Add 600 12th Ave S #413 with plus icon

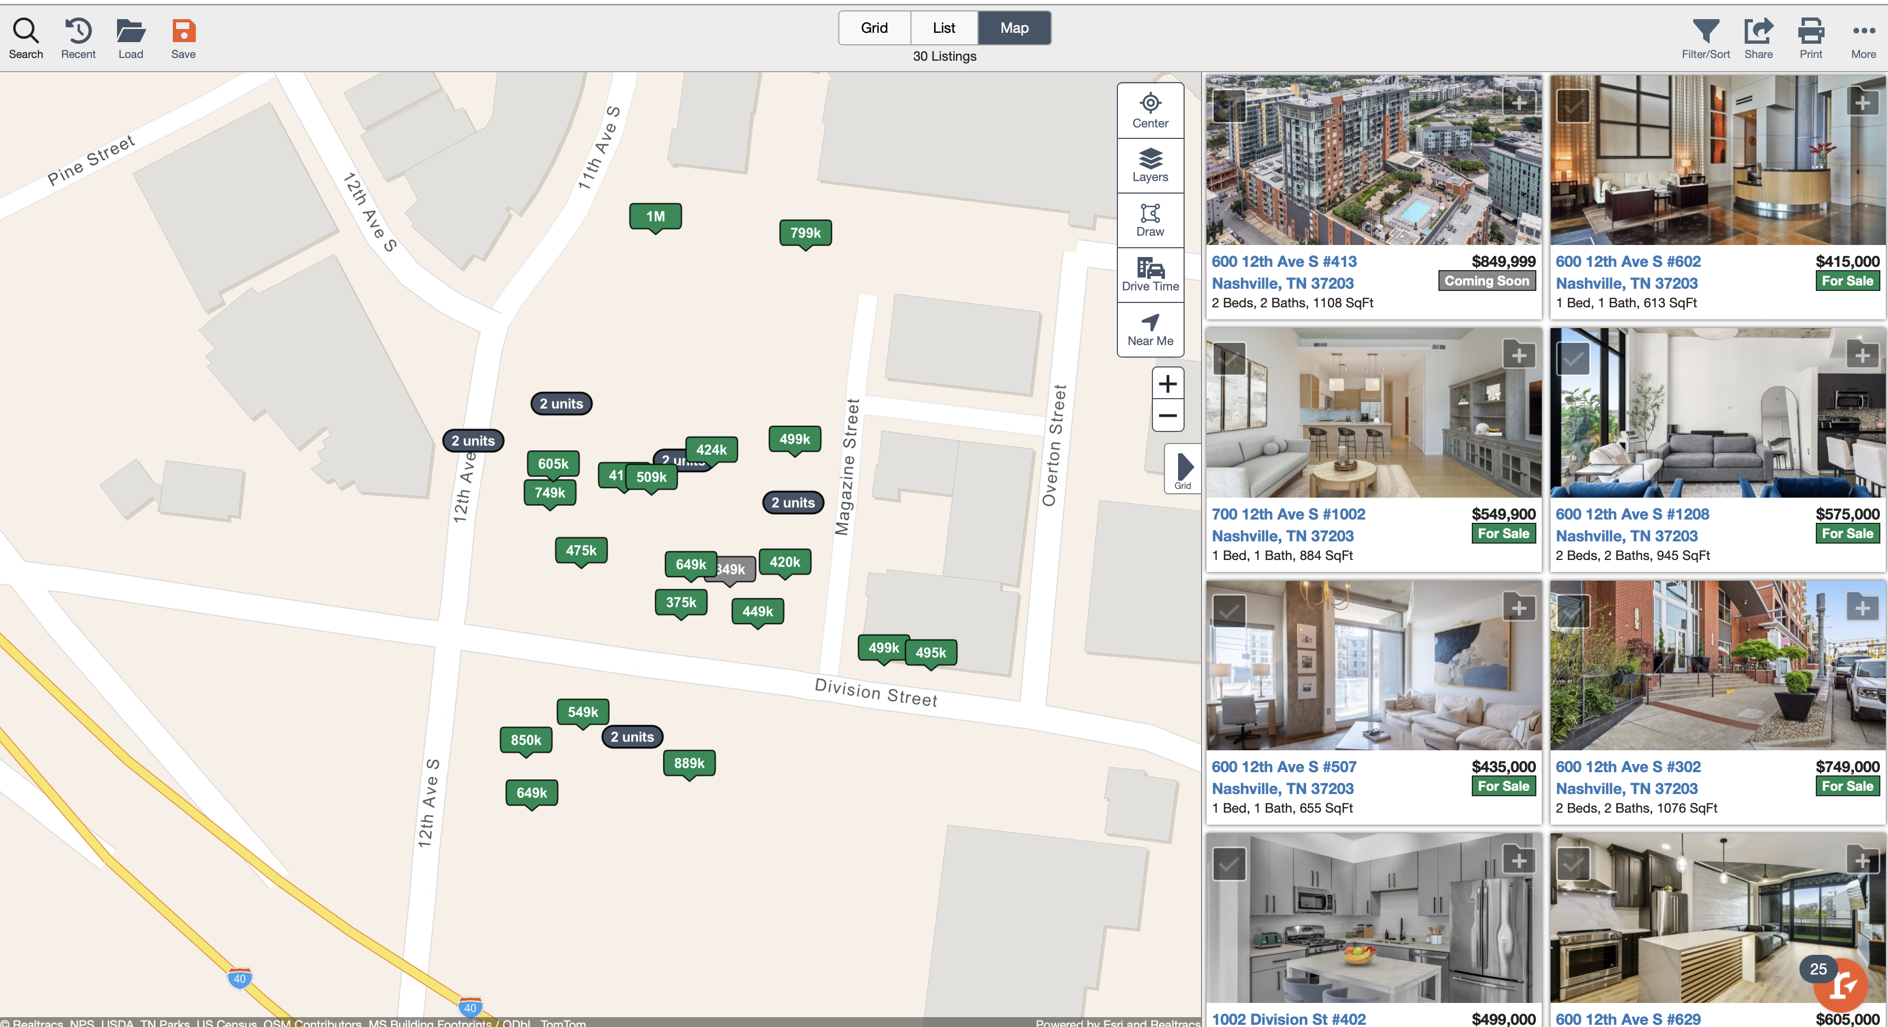click(x=1519, y=103)
